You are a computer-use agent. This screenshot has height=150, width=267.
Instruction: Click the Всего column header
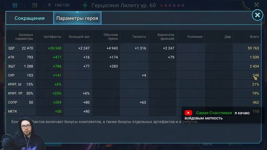(x=254, y=37)
